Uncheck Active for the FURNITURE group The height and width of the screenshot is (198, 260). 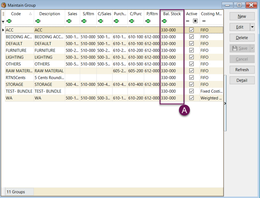tap(191, 50)
